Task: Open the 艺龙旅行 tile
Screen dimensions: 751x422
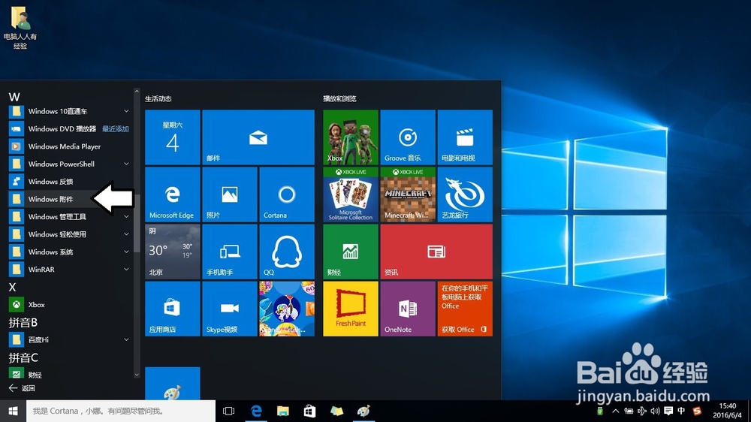Action: tap(465, 194)
